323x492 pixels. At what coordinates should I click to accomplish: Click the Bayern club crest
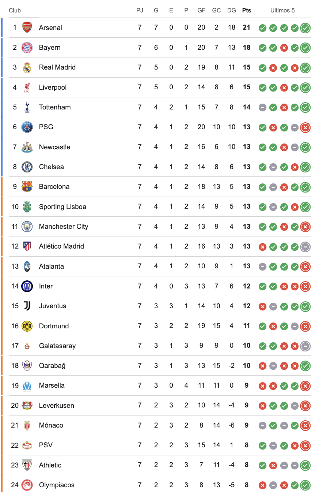(27, 48)
